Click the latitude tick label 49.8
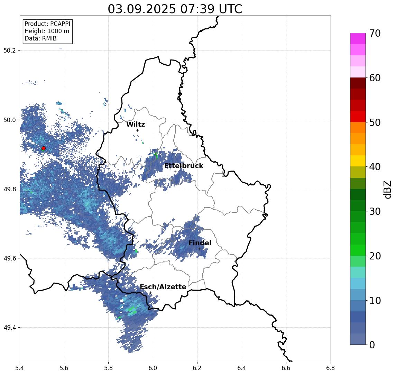This screenshot has width=396, height=375. (x=10, y=189)
